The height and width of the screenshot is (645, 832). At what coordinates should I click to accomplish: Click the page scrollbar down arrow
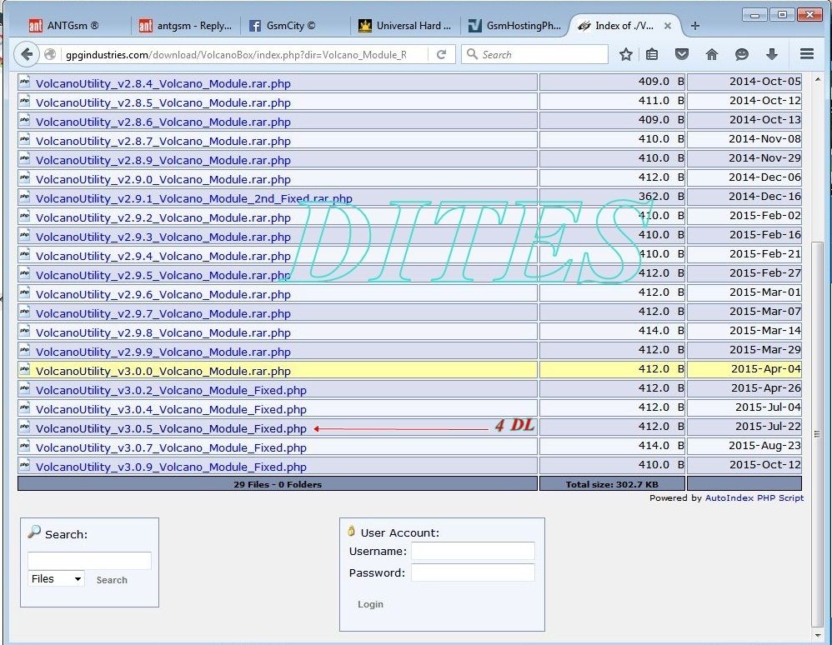(x=817, y=635)
